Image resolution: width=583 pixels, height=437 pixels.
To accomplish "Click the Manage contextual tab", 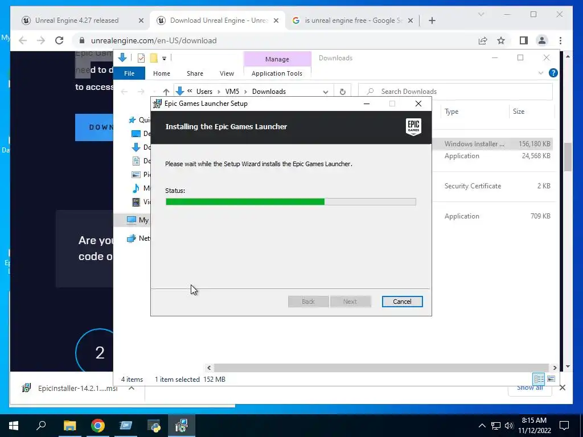I will click(277, 59).
